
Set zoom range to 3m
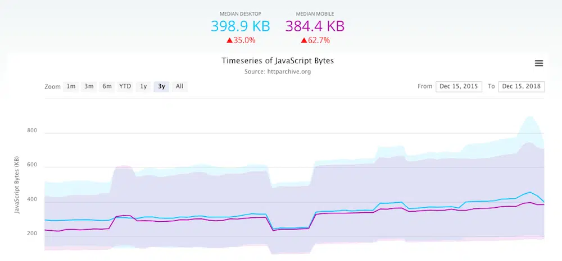pyautogui.click(x=89, y=86)
